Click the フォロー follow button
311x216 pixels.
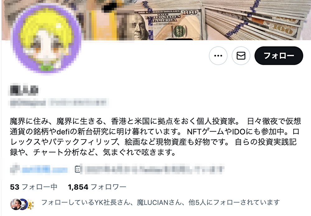[279, 56]
